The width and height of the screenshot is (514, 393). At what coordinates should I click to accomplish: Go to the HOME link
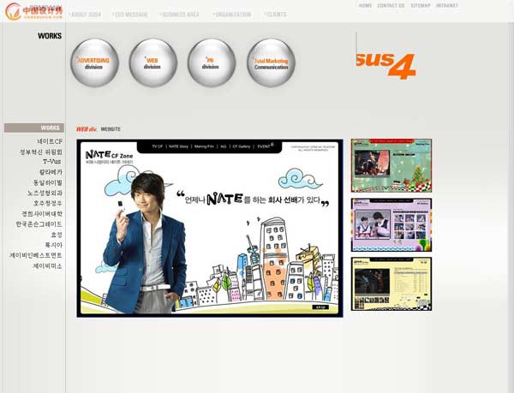[365, 6]
